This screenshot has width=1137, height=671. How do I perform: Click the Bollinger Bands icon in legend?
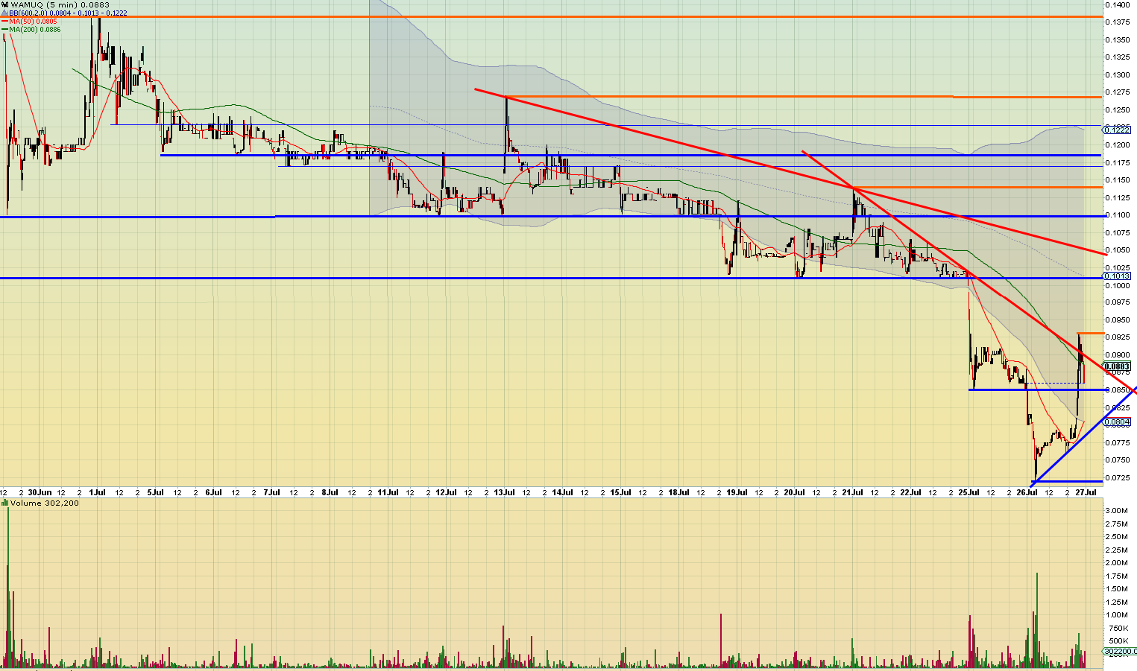coord(4,13)
